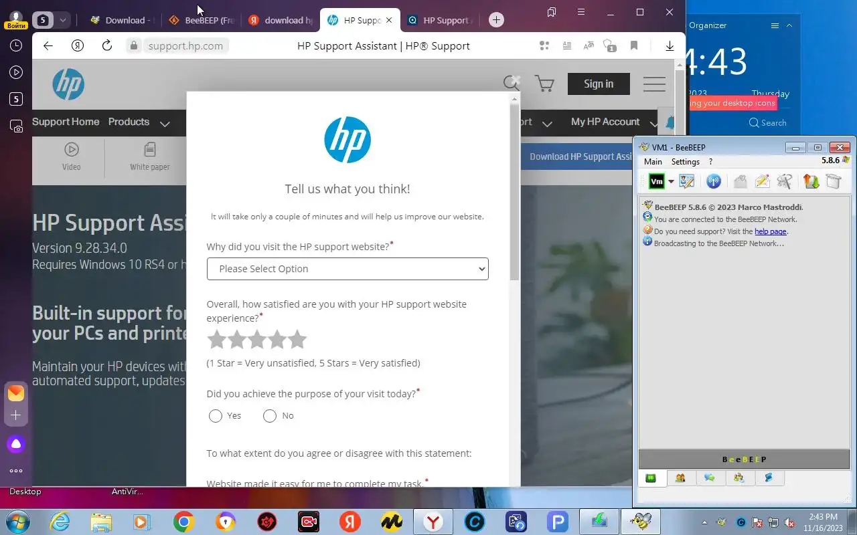Open BeeBEEP status dropdown arrow next to VM

[671, 182]
